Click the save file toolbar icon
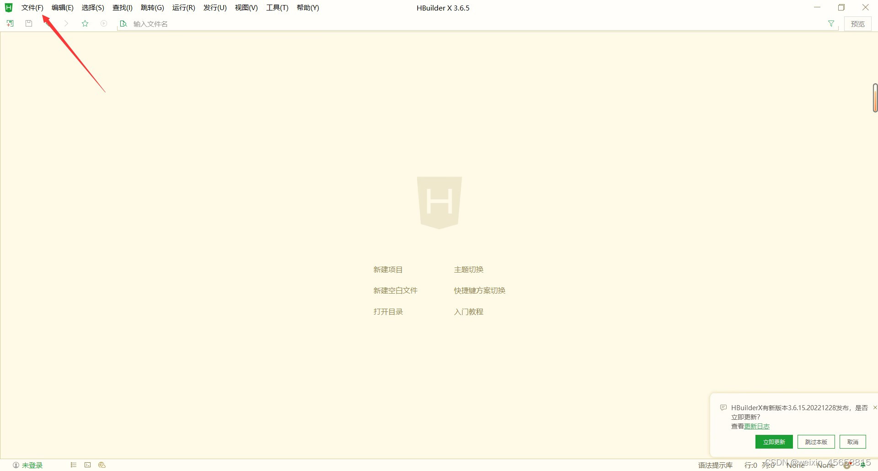 (x=29, y=23)
